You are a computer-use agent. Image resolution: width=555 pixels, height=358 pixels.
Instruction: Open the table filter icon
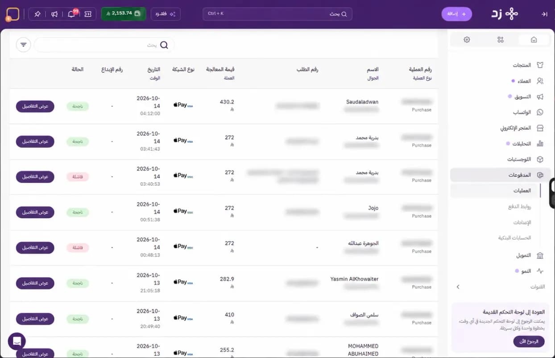click(24, 45)
